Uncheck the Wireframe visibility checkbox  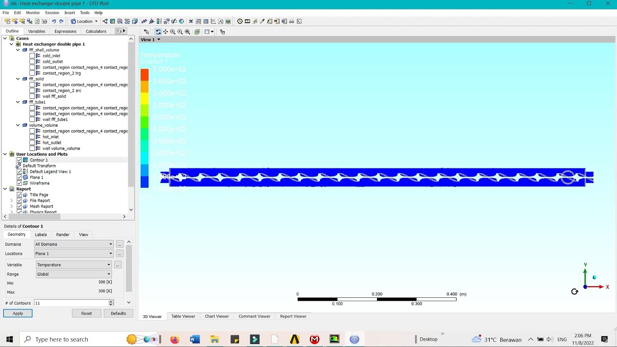19,183
